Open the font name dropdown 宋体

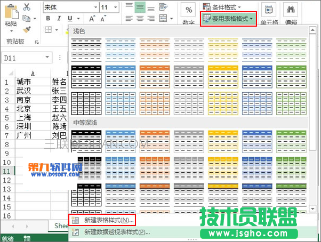tap(95, 7)
